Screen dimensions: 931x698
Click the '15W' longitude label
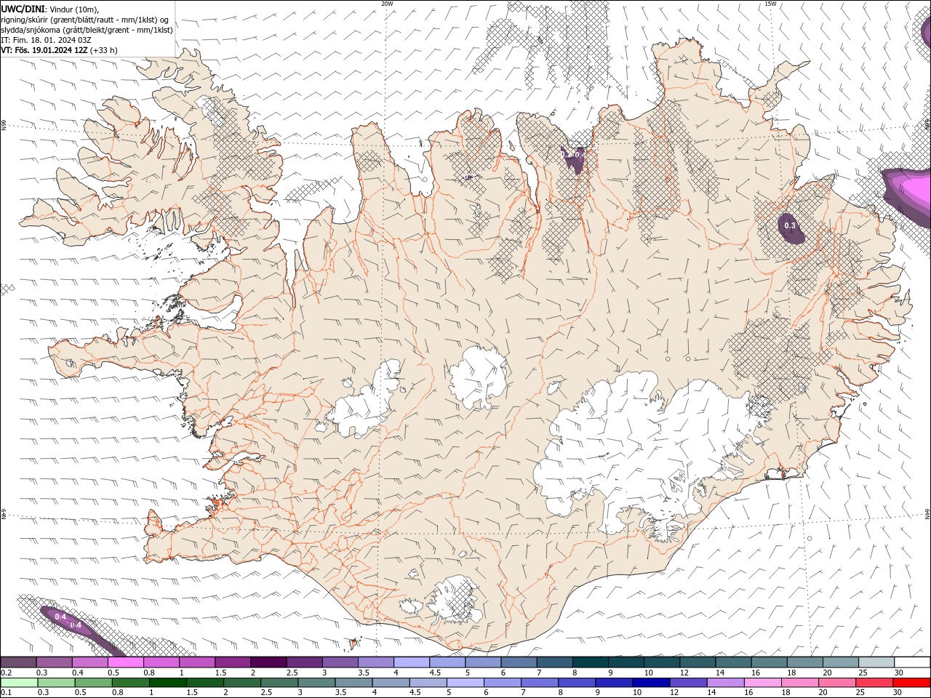tap(770, 4)
